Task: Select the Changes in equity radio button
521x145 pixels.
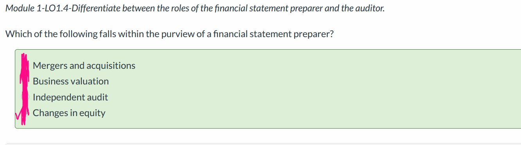Action: [25, 113]
